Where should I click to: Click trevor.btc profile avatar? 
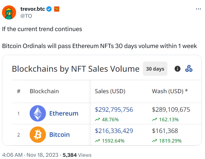(9, 12)
